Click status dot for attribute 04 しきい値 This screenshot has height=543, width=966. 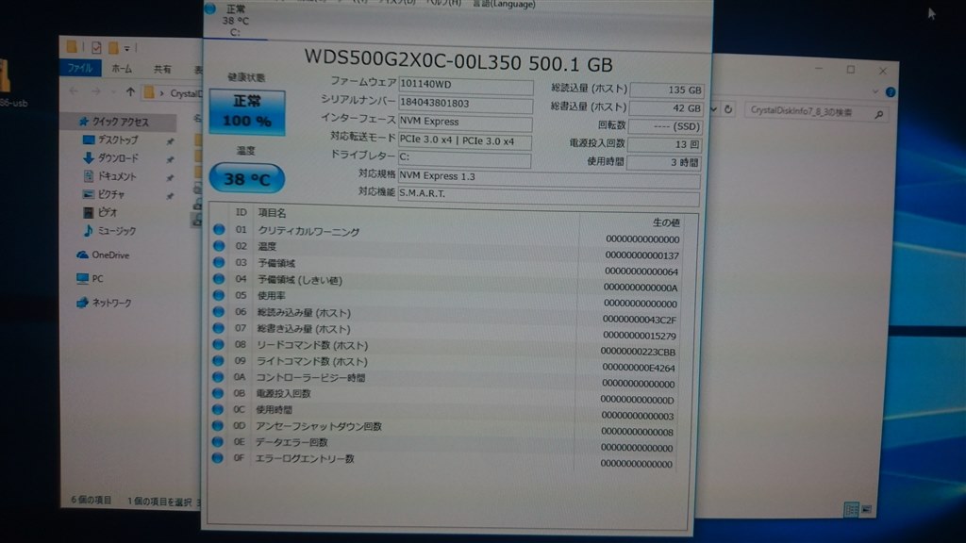[219, 279]
